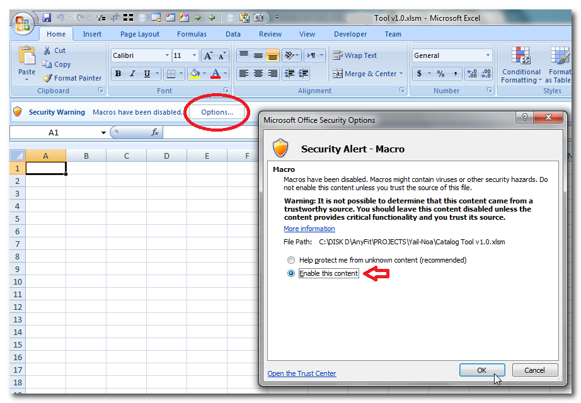Viewport: 581px width, 403px height.
Task: Open Conditional Formatting options
Action: point(521,66)
